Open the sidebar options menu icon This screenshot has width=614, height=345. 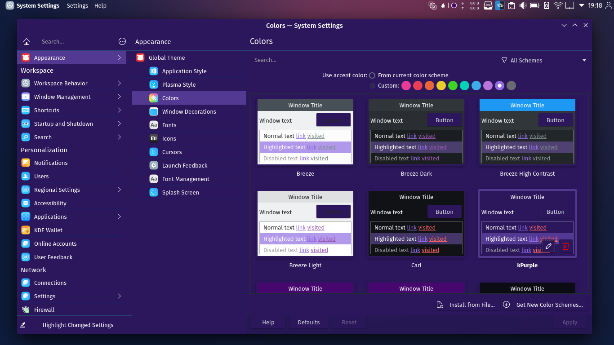[x=122, y=41]
